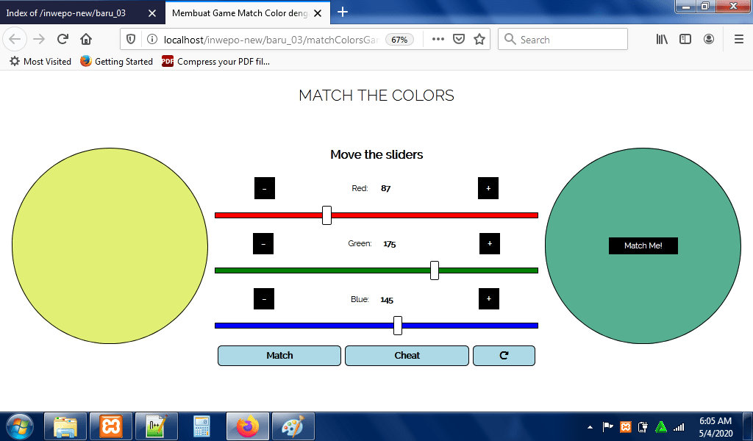Increase the Green value with its plus button
Screen dimensions: 753x441
pos(489,244)
